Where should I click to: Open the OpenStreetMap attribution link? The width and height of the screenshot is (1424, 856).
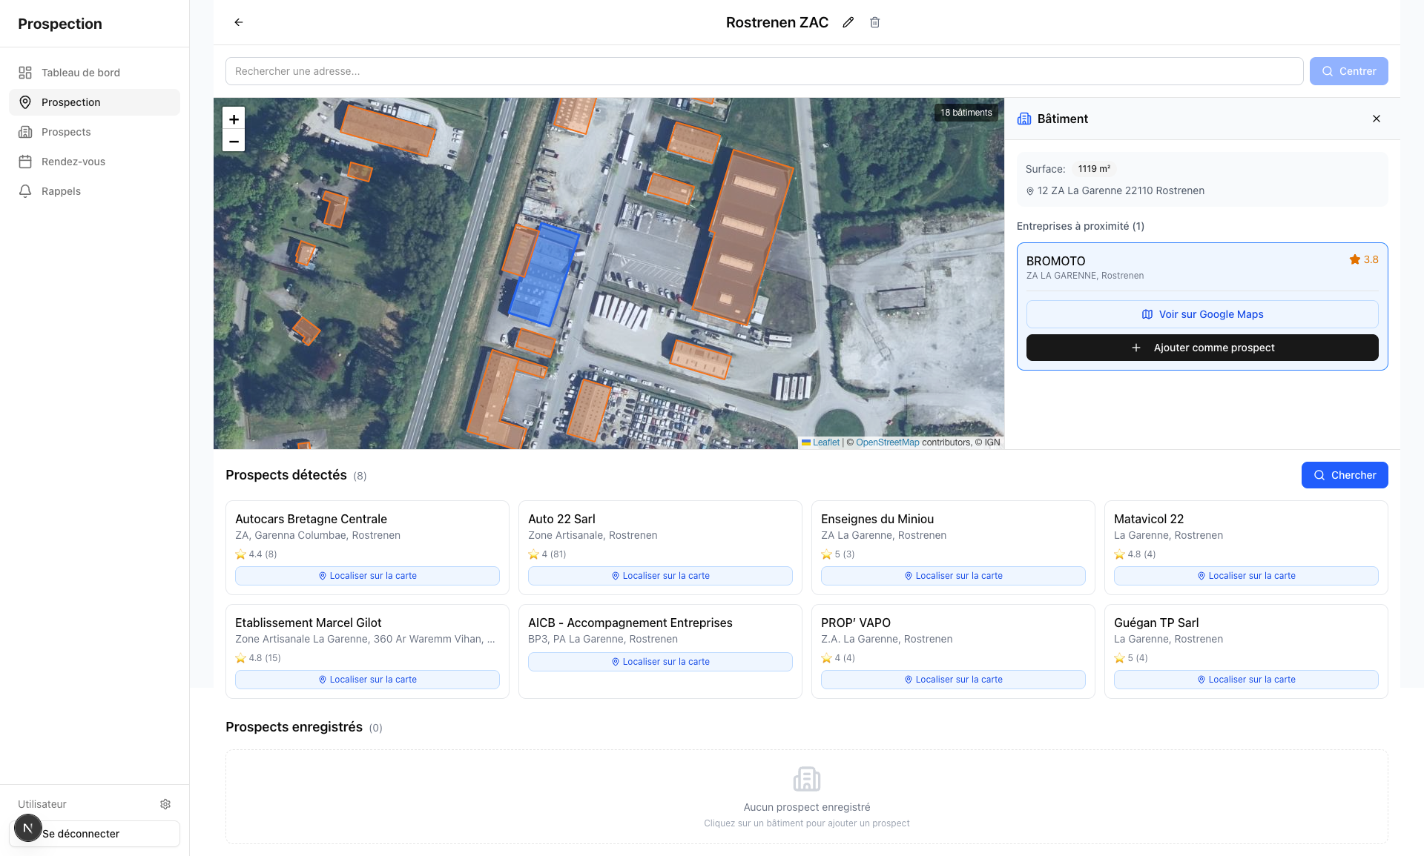pyautogui.click(x=888, y=442)
